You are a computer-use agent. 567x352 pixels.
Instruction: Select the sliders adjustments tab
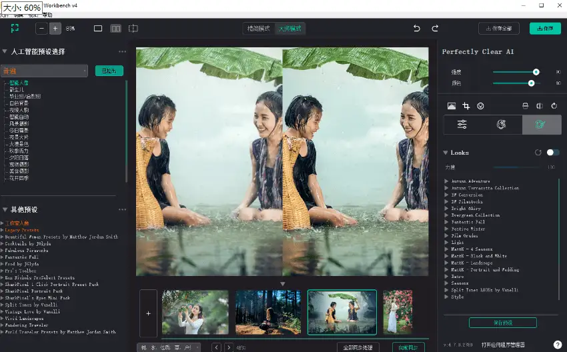(x=462, y=125)
